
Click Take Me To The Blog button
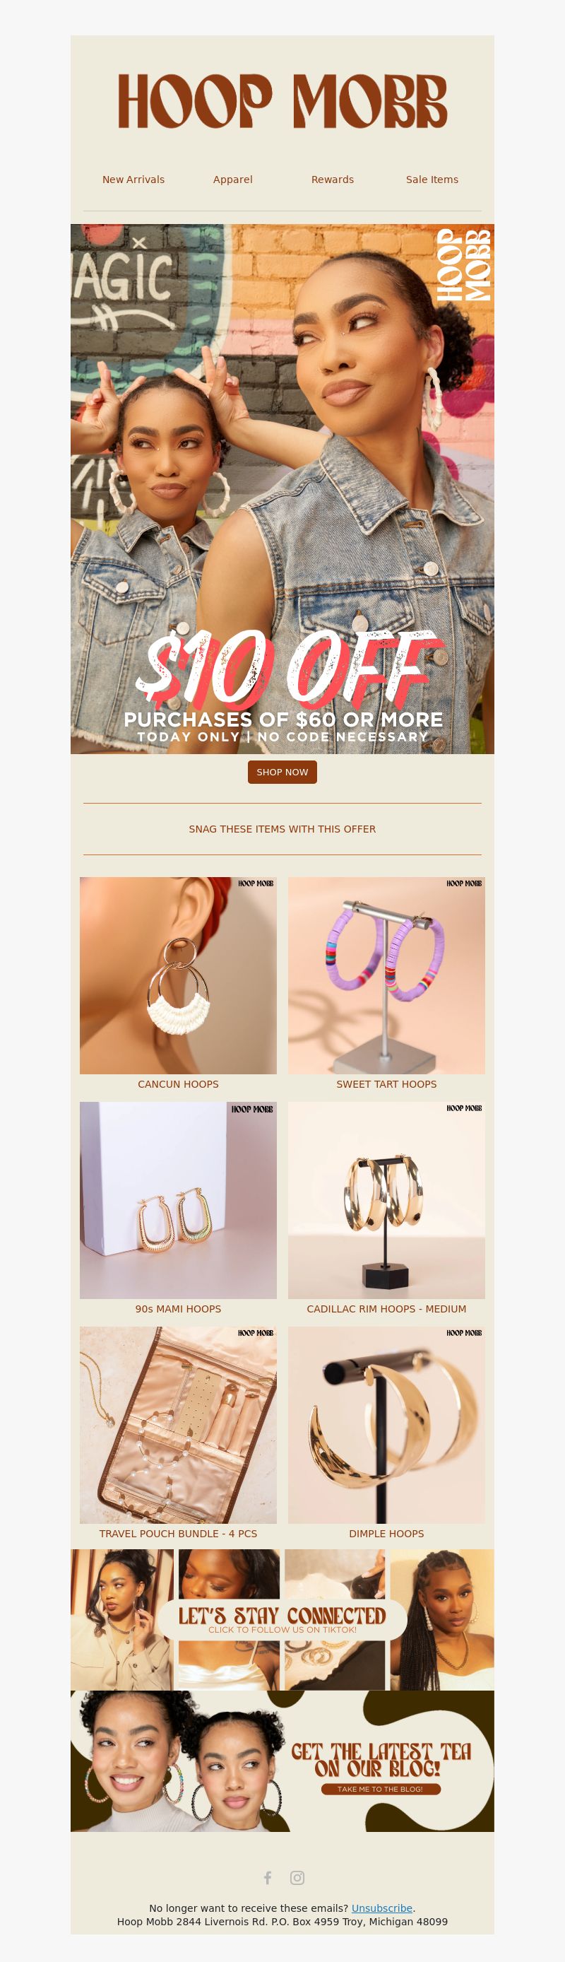click(380, 1789)
